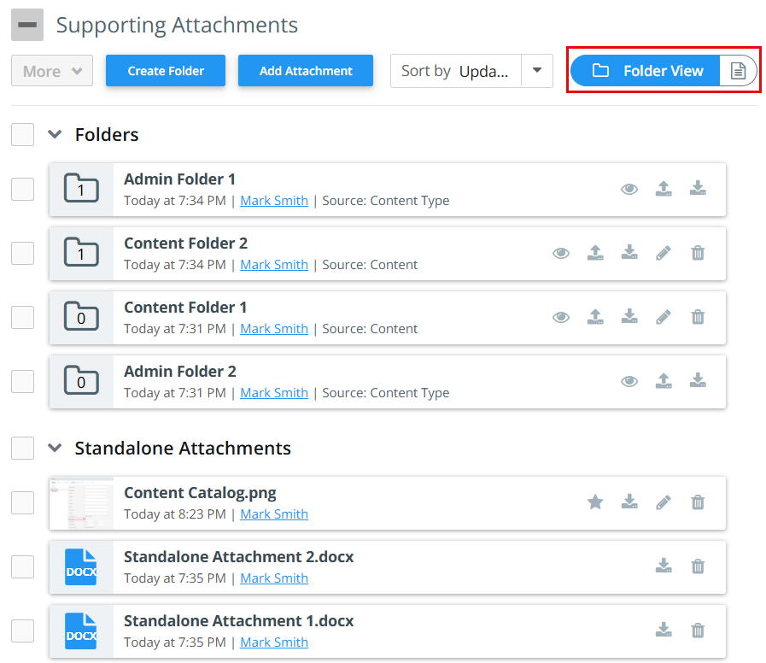
Task: Collapse the Standalone Attachments section
Action: 55,449
